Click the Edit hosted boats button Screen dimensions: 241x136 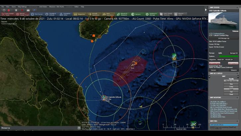(x=214, y=63)
